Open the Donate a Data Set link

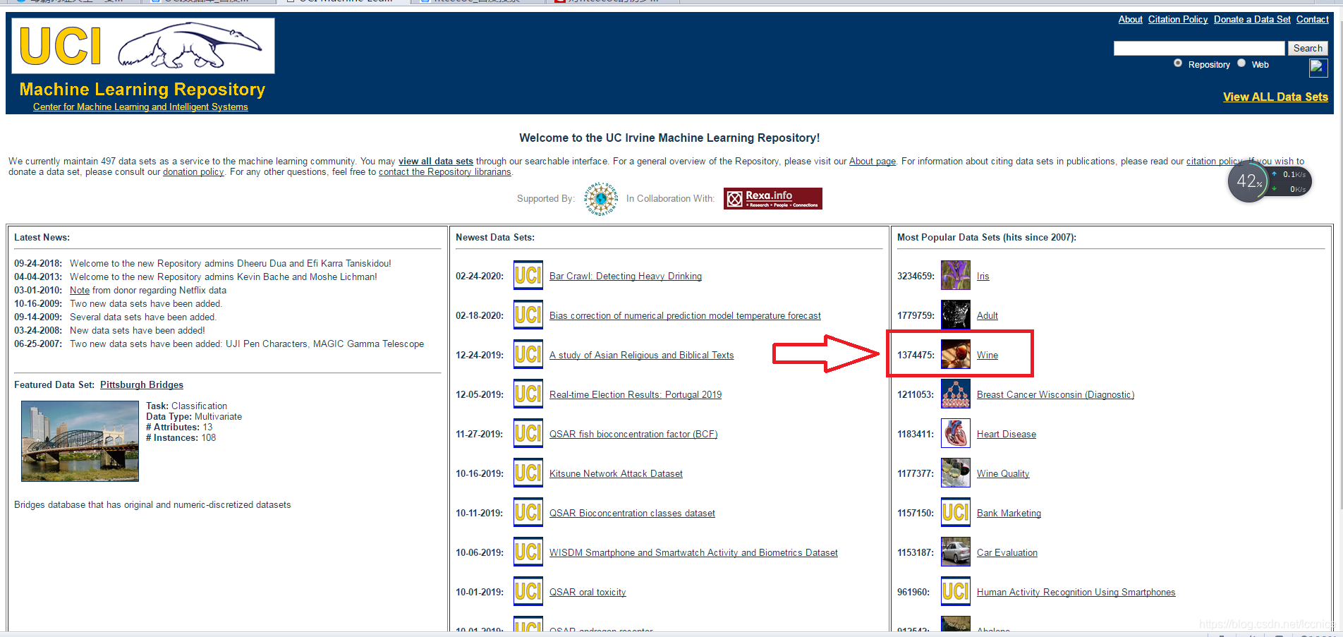click(1252, 20)
